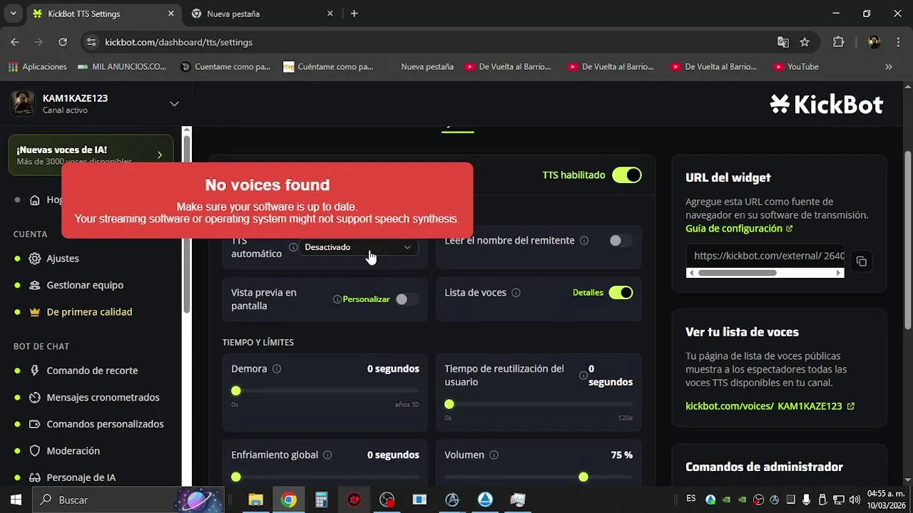
Task: Show info for Tiempo de reutilización del usuario
Action: coord(583,375)
